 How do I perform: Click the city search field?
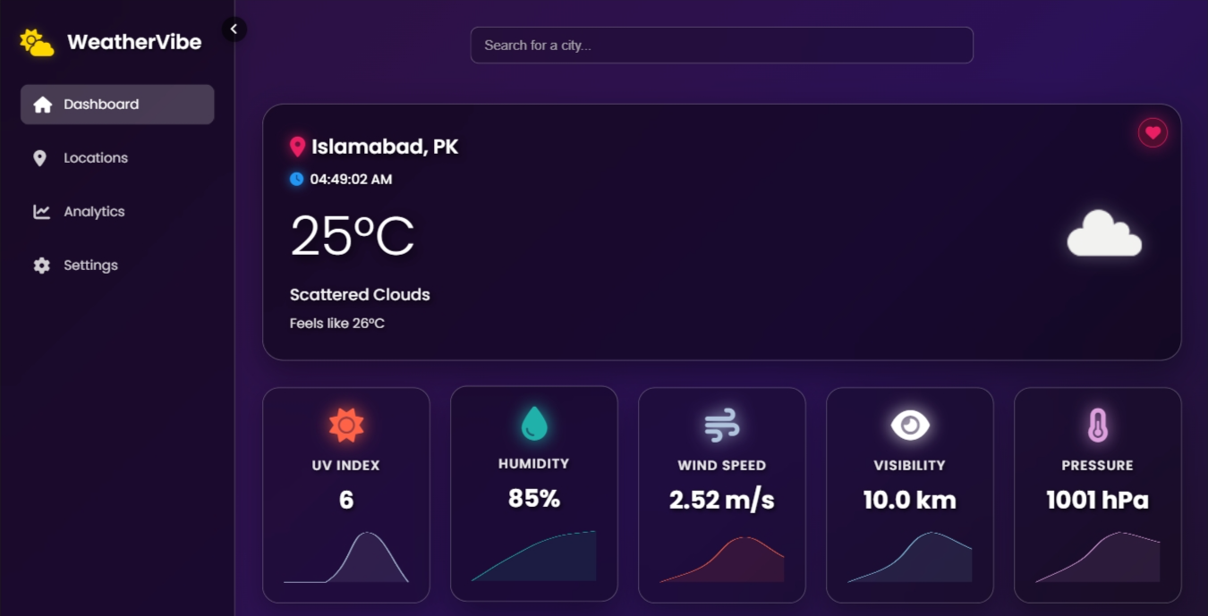point(722,45)
